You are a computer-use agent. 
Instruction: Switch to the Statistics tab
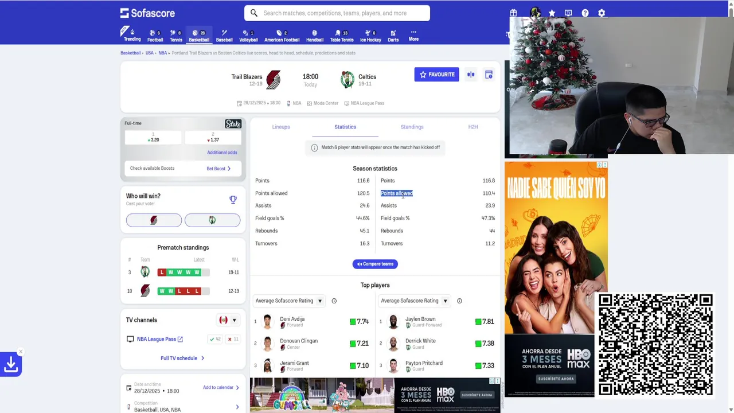pos(345,127)
